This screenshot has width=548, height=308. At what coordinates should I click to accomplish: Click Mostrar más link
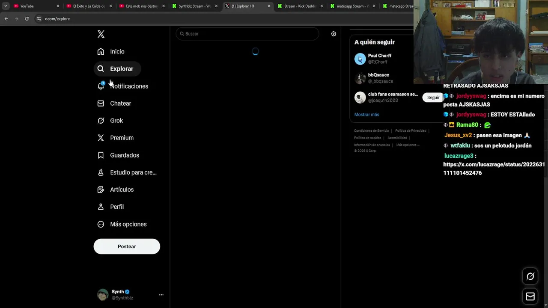coord(366,115)
